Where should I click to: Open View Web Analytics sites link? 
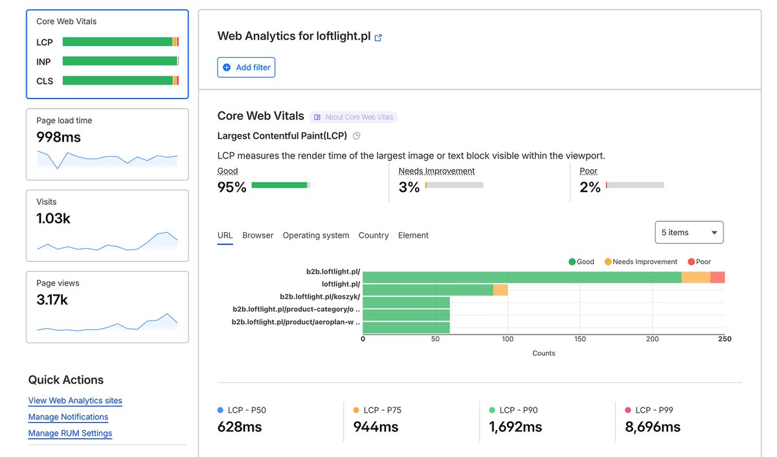click(75, 401)
